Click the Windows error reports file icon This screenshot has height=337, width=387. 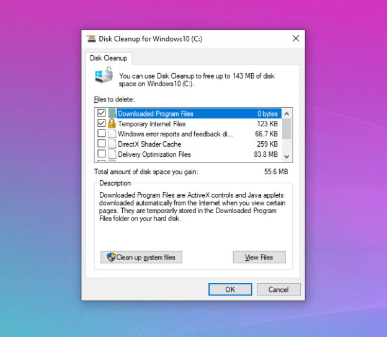[x=112, y=134]
